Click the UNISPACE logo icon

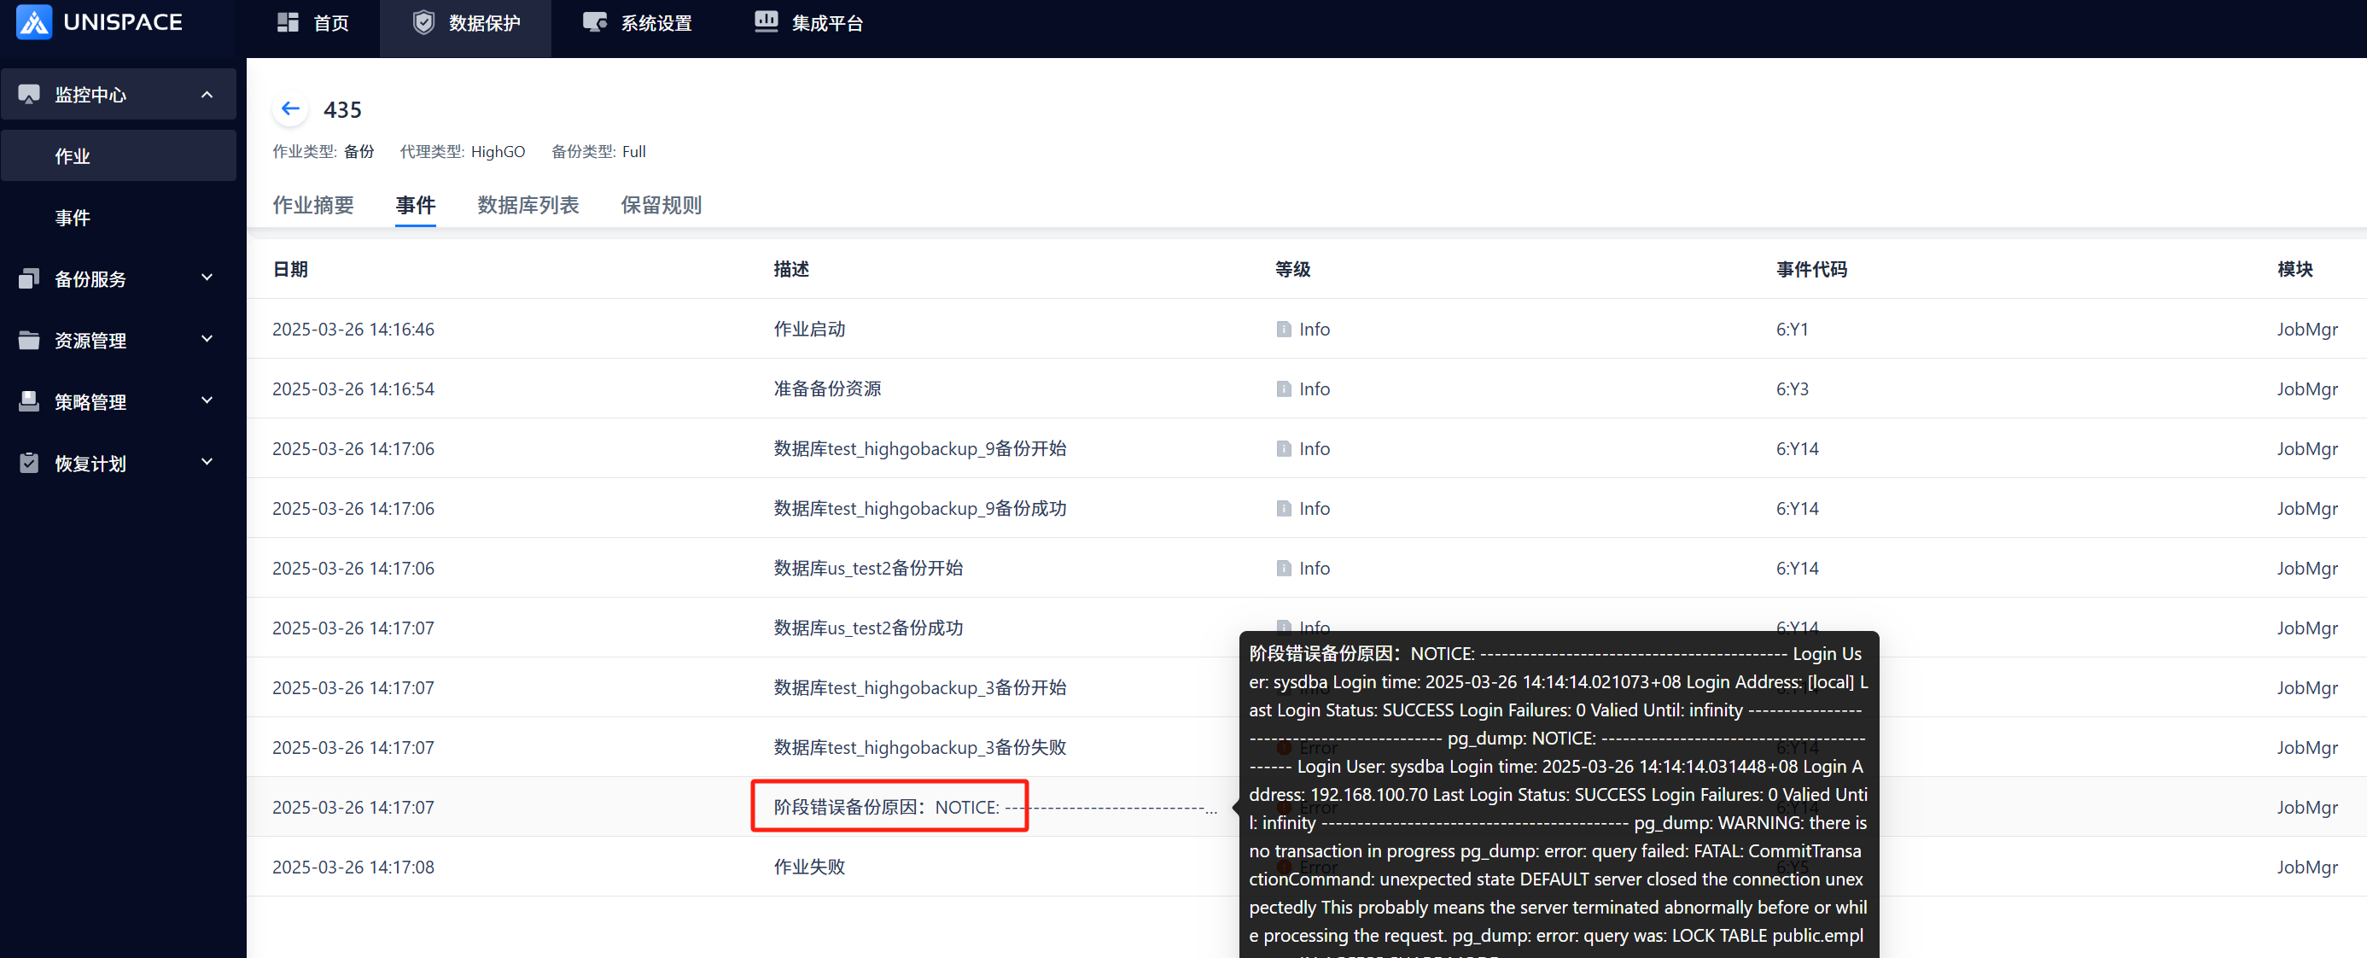pyautogui.click(x=34, y=22)
